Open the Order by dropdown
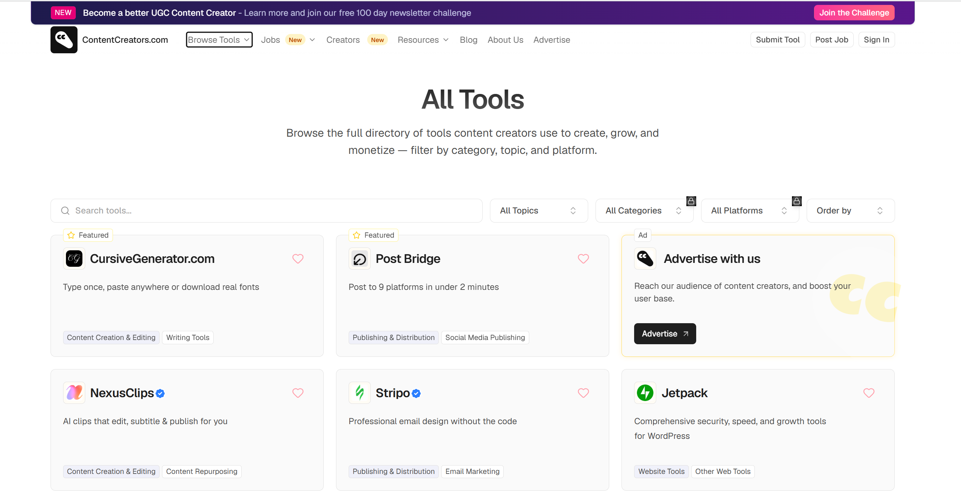The width and height of the screenshot is (961, 496). 851,211
